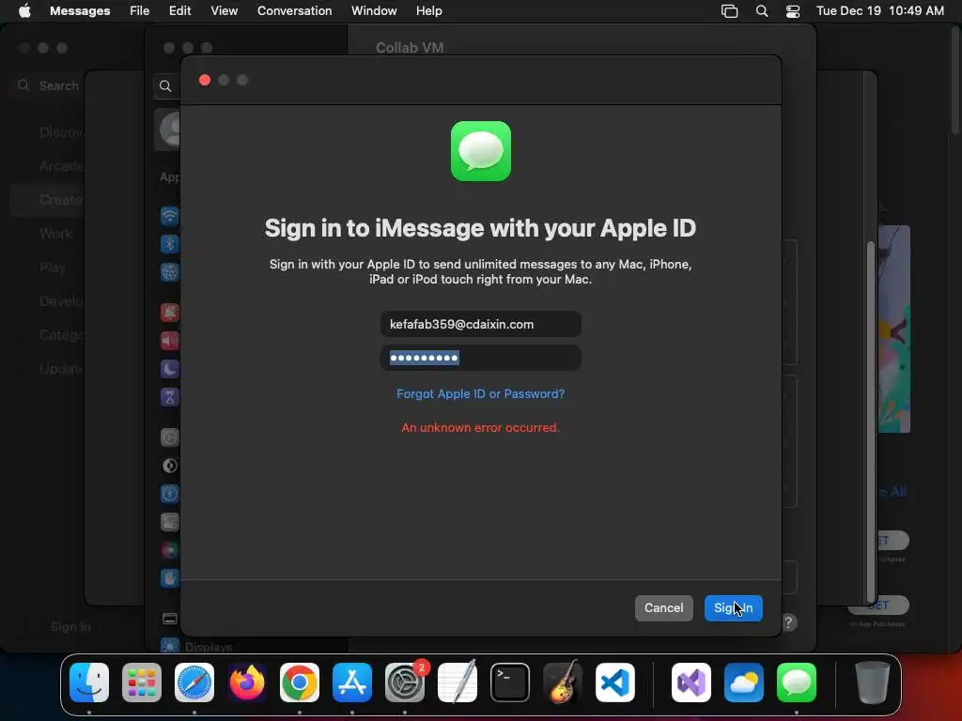962x721 pixels.
Task: Open the Conversation menu
Action: [x=294, y=11]
